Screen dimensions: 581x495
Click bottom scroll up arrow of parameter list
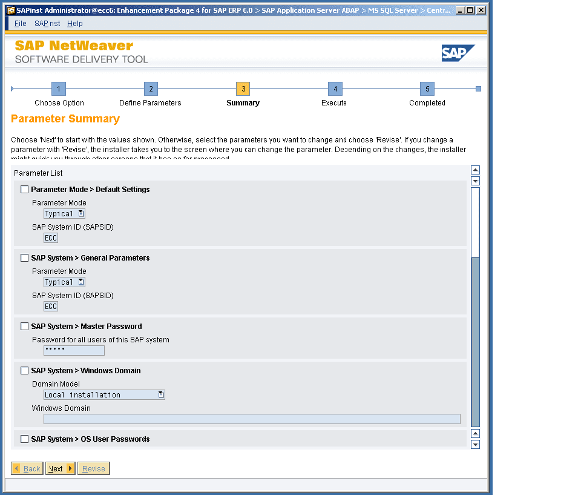476,433
